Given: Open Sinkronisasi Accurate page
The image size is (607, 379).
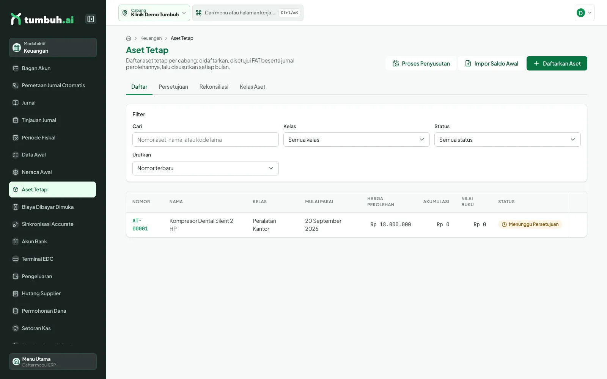Looking at the screenshot, I should point(52,224).
